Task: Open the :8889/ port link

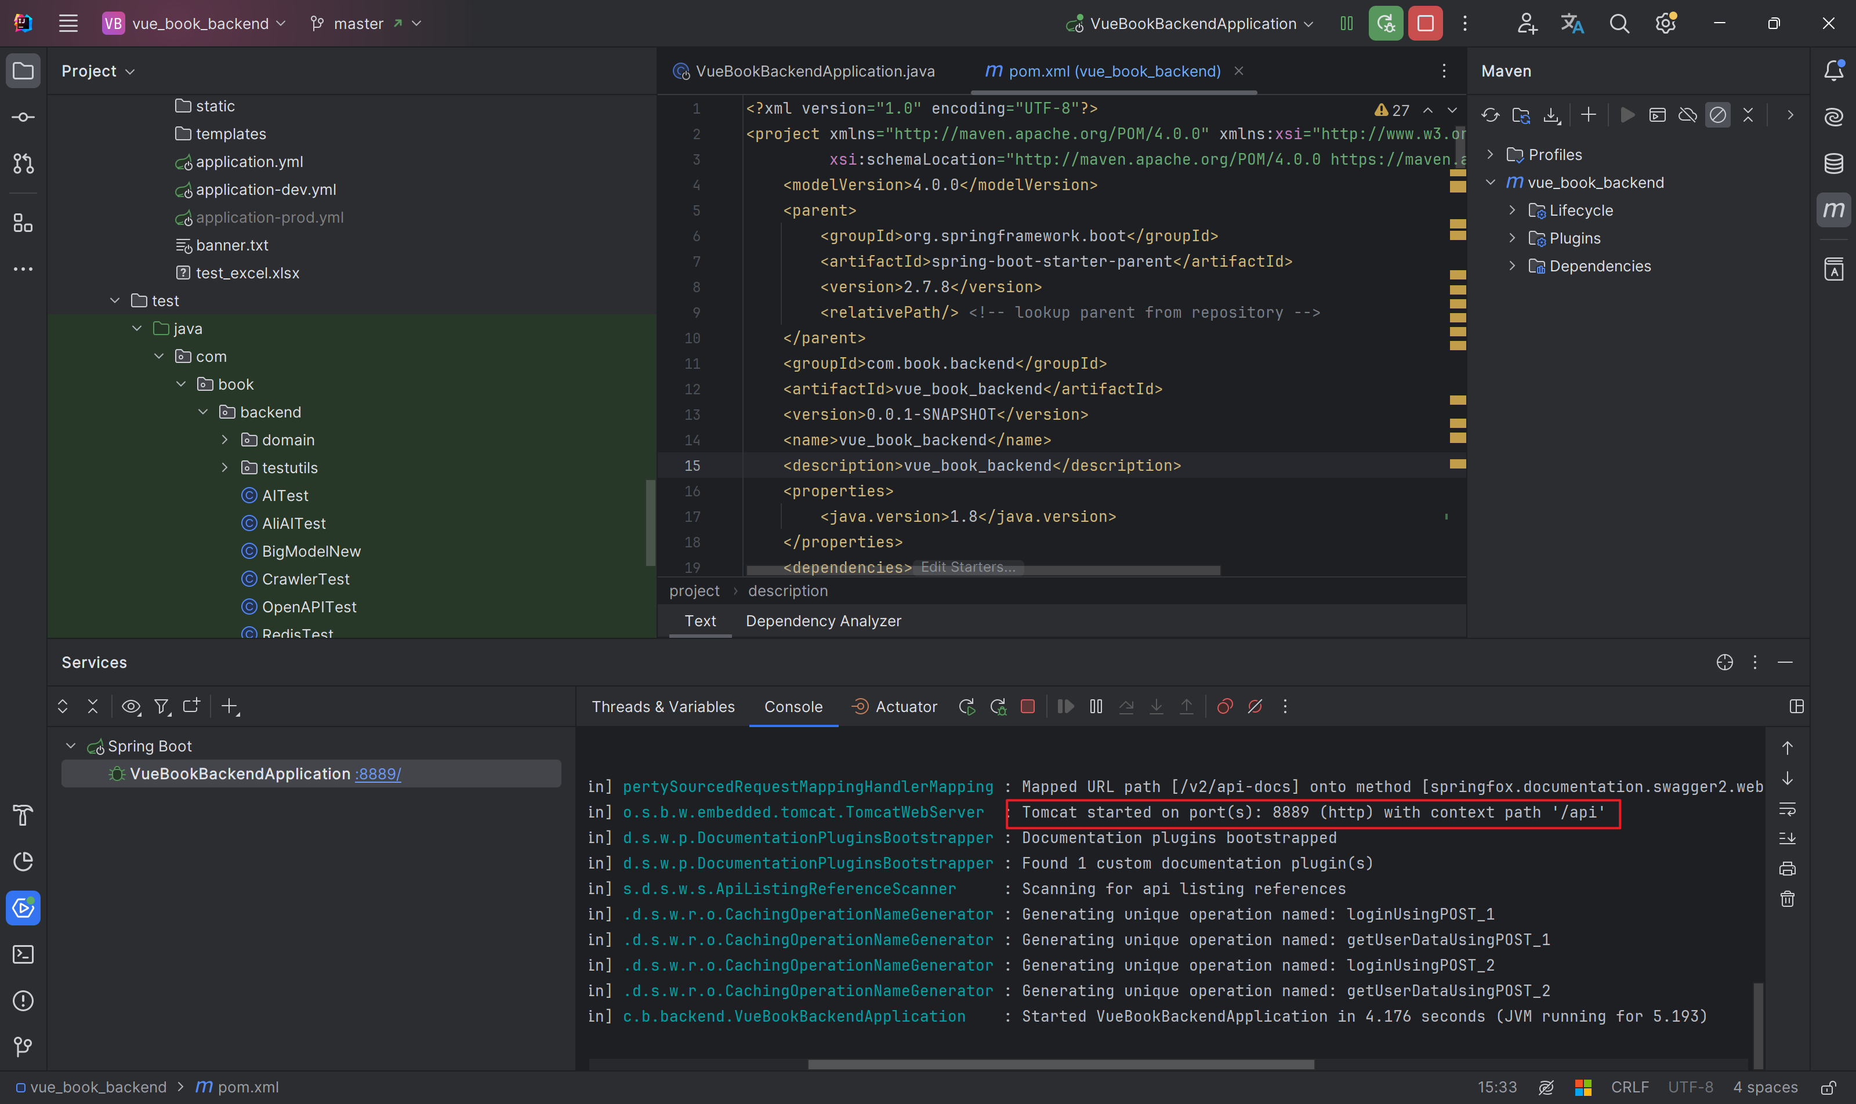Action: point(378,773)
